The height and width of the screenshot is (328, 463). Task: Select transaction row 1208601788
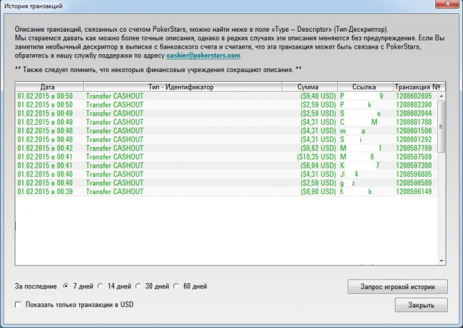tap(226, 122)
